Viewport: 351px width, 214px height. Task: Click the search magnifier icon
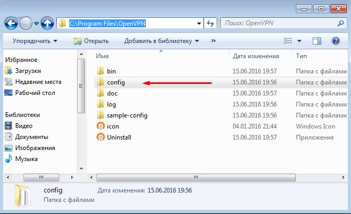(x=341, y=23)
